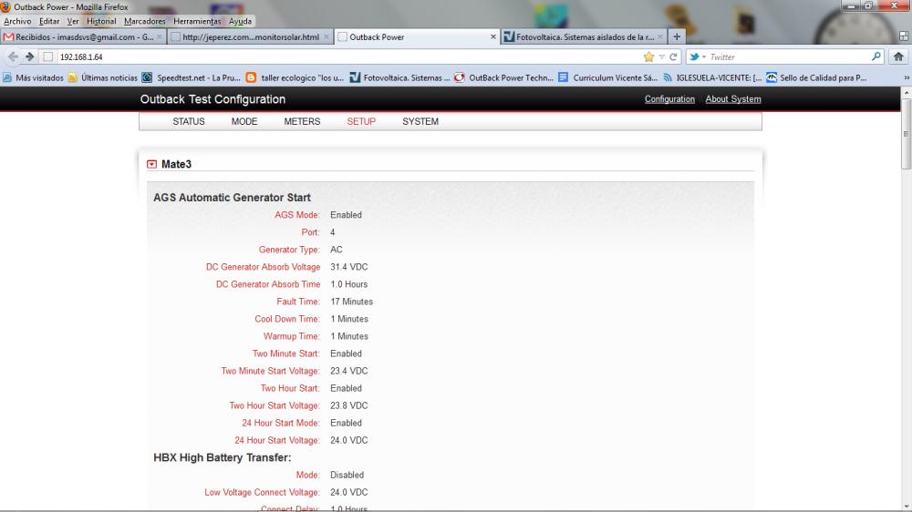Click the browser Back arrow button
This screenshot has width=912, height=512.
click(x=13, y=57)
